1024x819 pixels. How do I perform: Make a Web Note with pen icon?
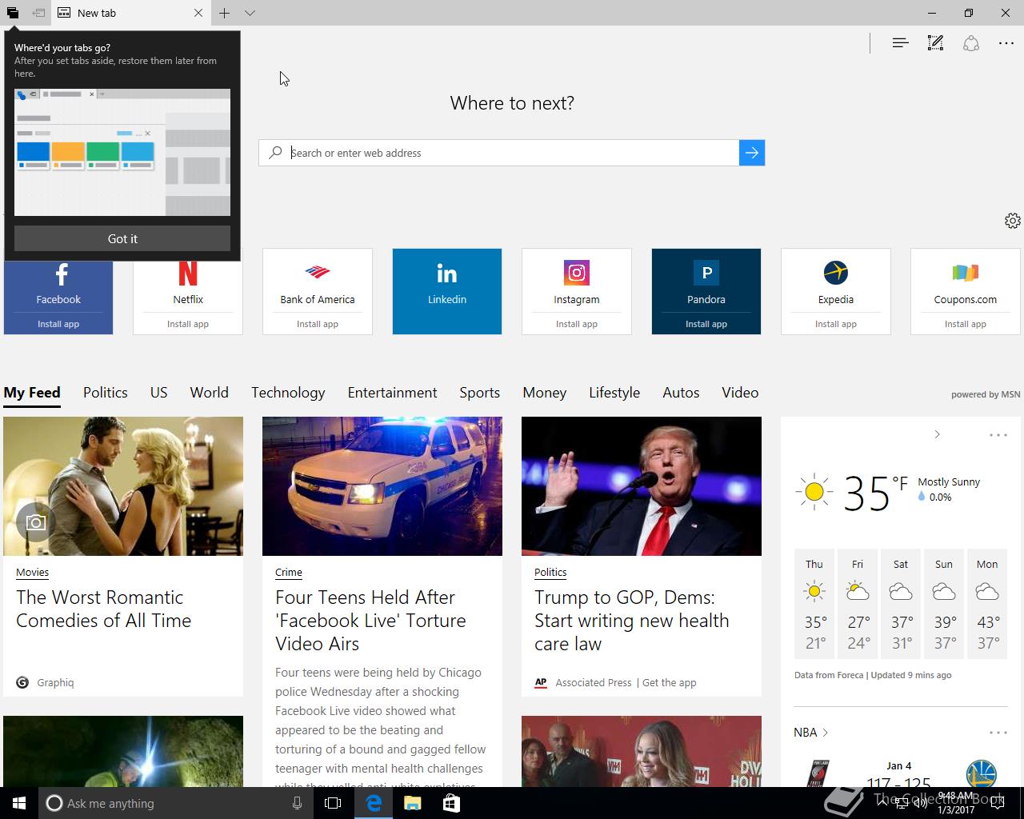[x=935, y=43]
